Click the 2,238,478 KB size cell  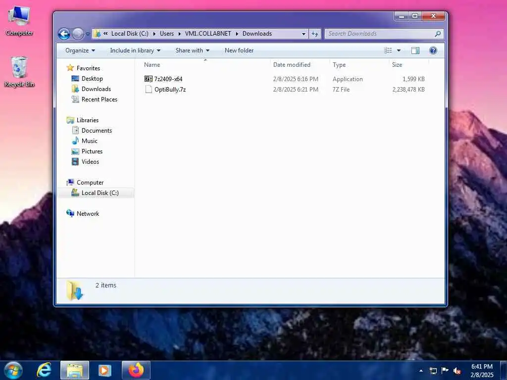click(x=408, y=90)
